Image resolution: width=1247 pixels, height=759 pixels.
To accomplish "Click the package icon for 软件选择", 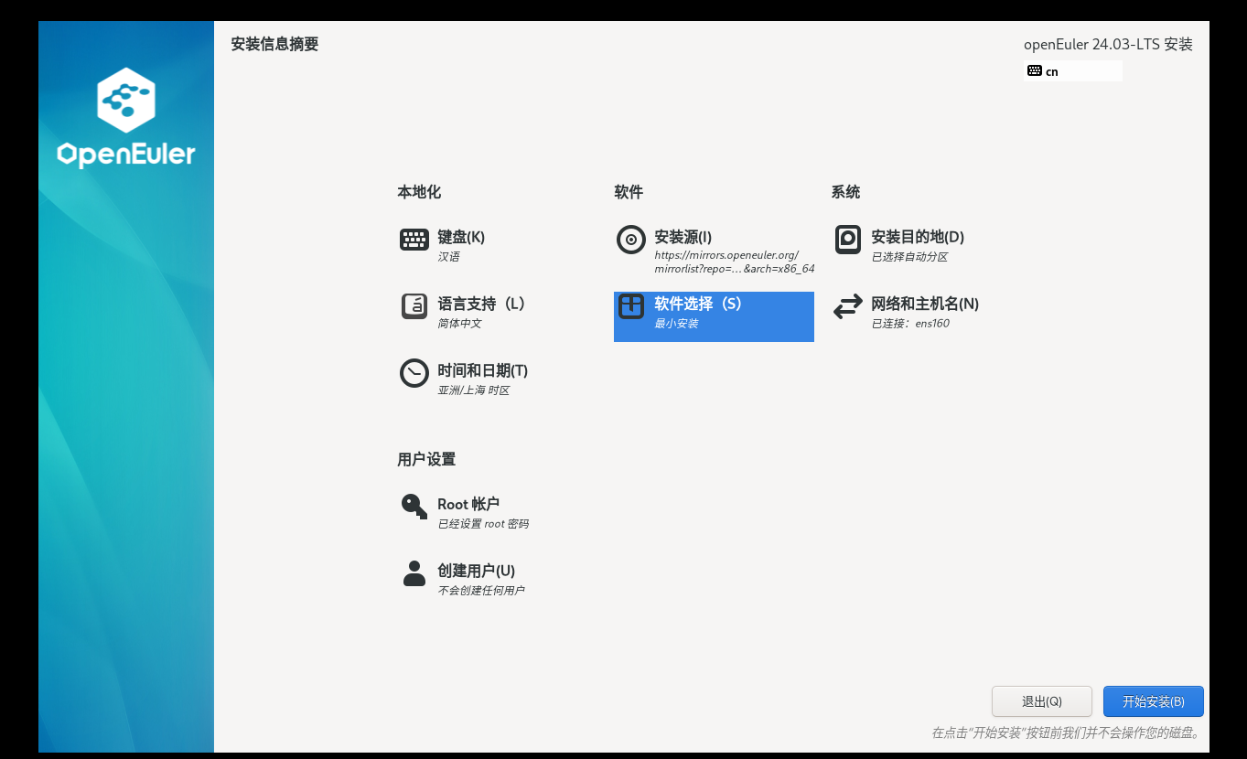I will click(631, 306).
